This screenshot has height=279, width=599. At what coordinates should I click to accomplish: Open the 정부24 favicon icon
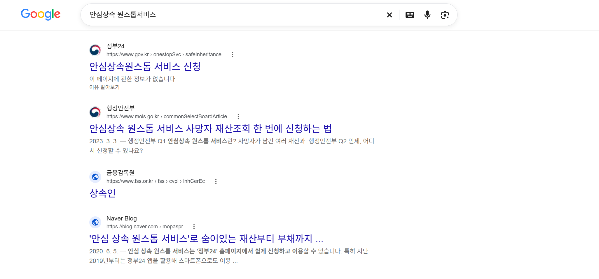pyautogui.click(x=95, y=50)
